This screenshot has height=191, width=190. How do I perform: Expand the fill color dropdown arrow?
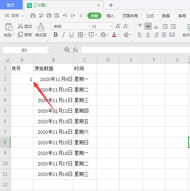coord(108,35)
